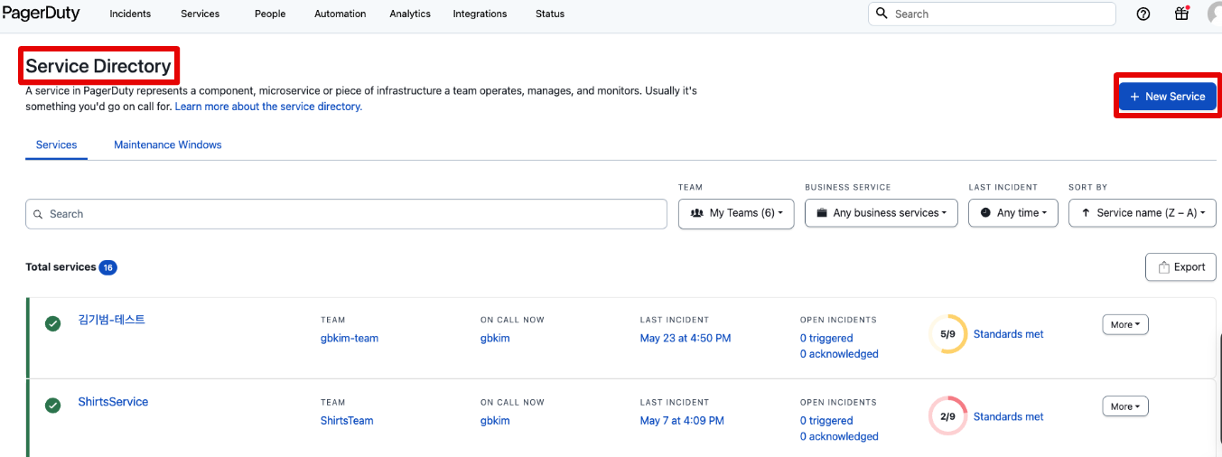Click 0 triggered for 김기범-테스트
This screenshot has height=457, width=1222.
tap(826, 338)
